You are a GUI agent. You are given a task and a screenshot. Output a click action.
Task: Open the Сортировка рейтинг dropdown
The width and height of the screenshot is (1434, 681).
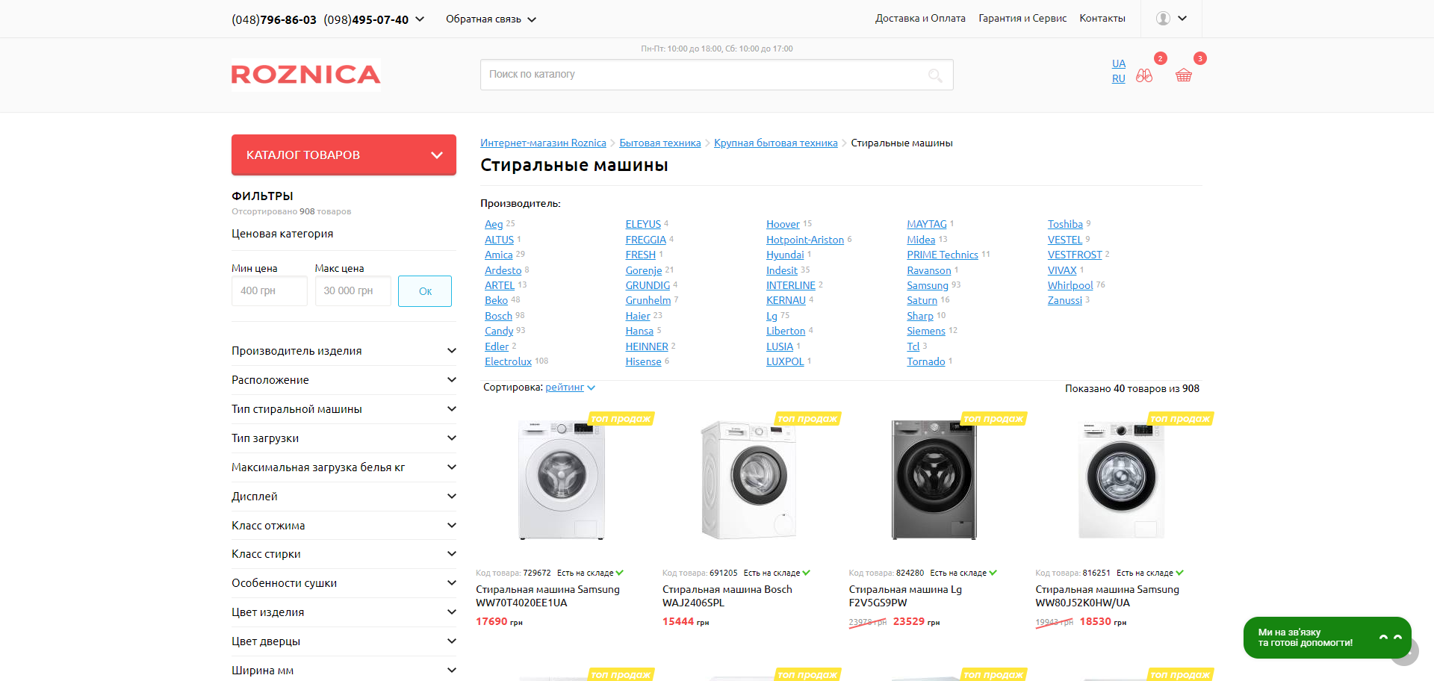point(570,388)
